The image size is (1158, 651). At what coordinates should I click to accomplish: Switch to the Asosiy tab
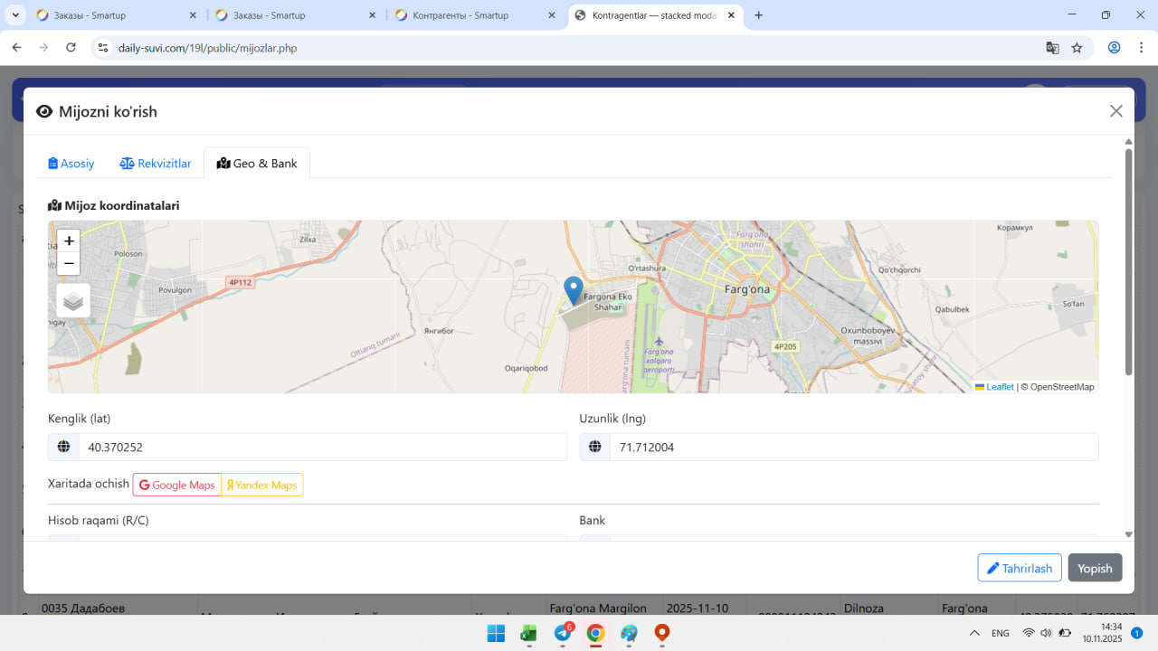71,164
